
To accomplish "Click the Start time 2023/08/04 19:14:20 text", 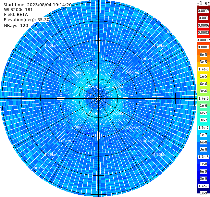I will pos(38,5).
